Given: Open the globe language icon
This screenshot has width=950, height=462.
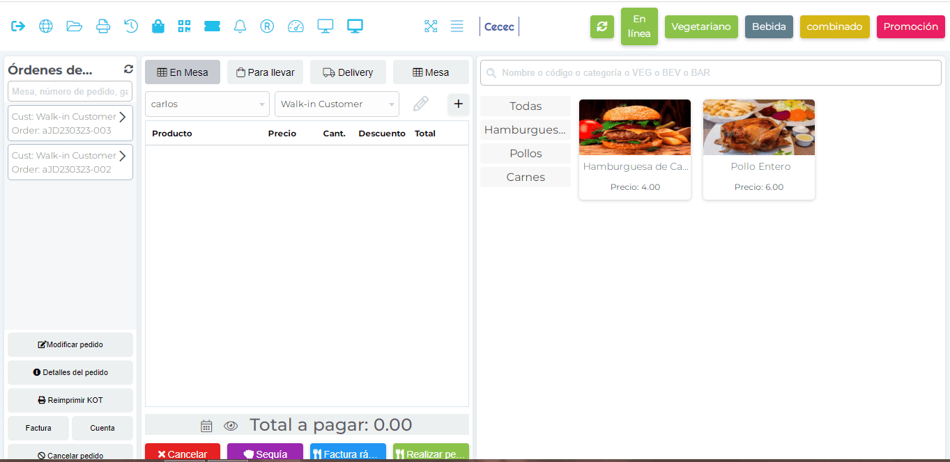Looking at the screenshot, I should (x=46, y=26).
